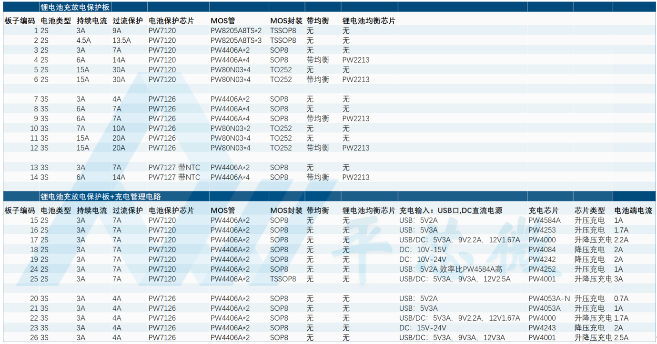657x344 pixels.
Task: Select PW7127 带NTC in board 14 row
Action: click(x=174, y=177)
